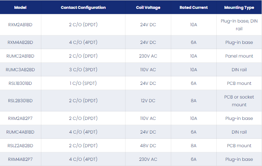Select the RXM4AB2P7 model cell

point(20,159)
